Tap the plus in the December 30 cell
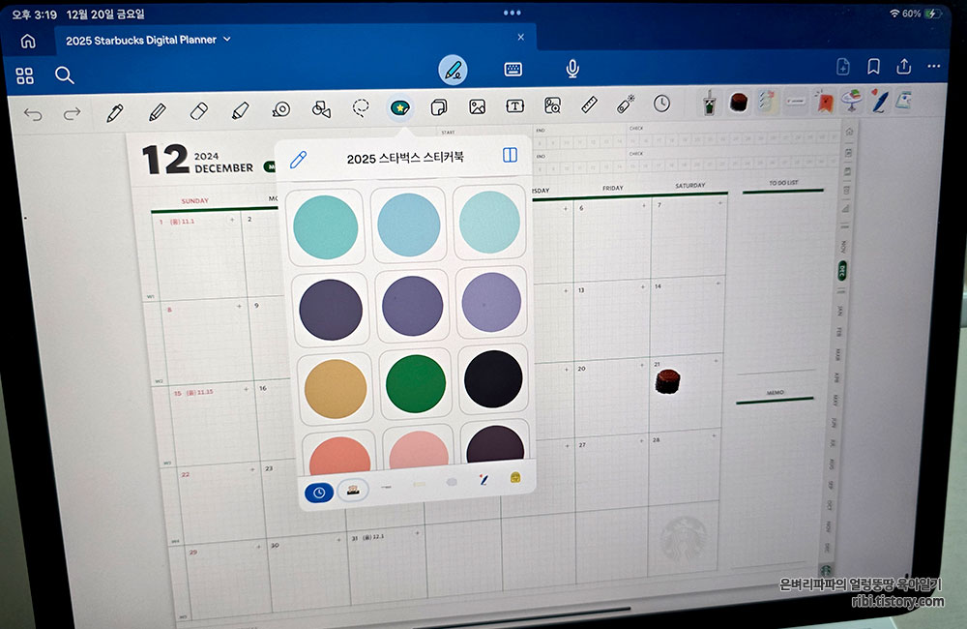The height and width of the screenshot is (629, 967). coord(338,540)
